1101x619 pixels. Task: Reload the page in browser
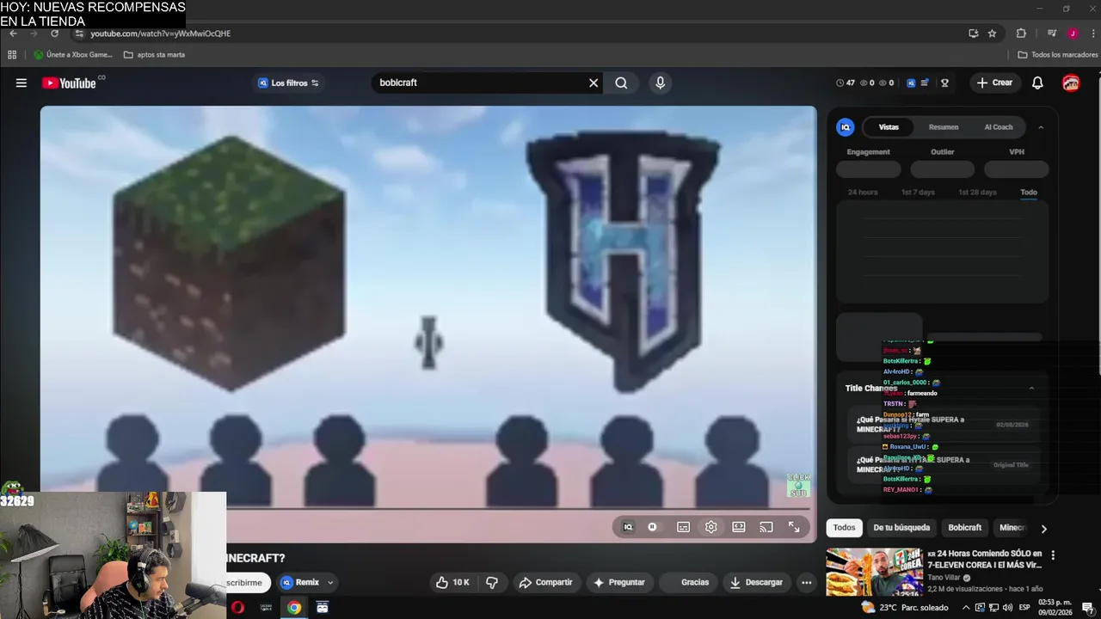[54, 34]
